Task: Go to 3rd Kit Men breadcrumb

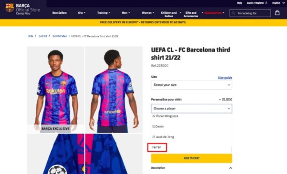Action: (60, 36)
